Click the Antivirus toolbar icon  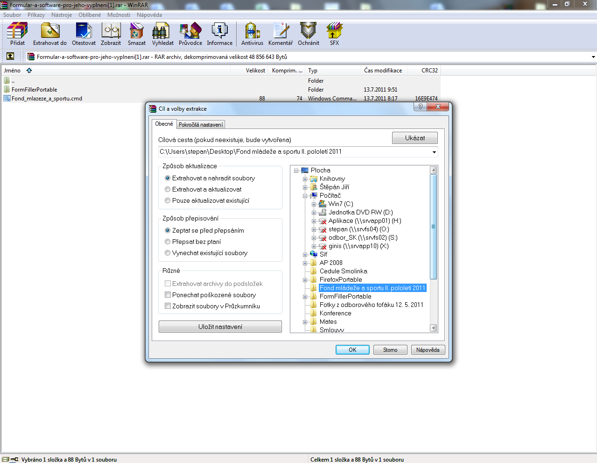click(x=252, y=31)
